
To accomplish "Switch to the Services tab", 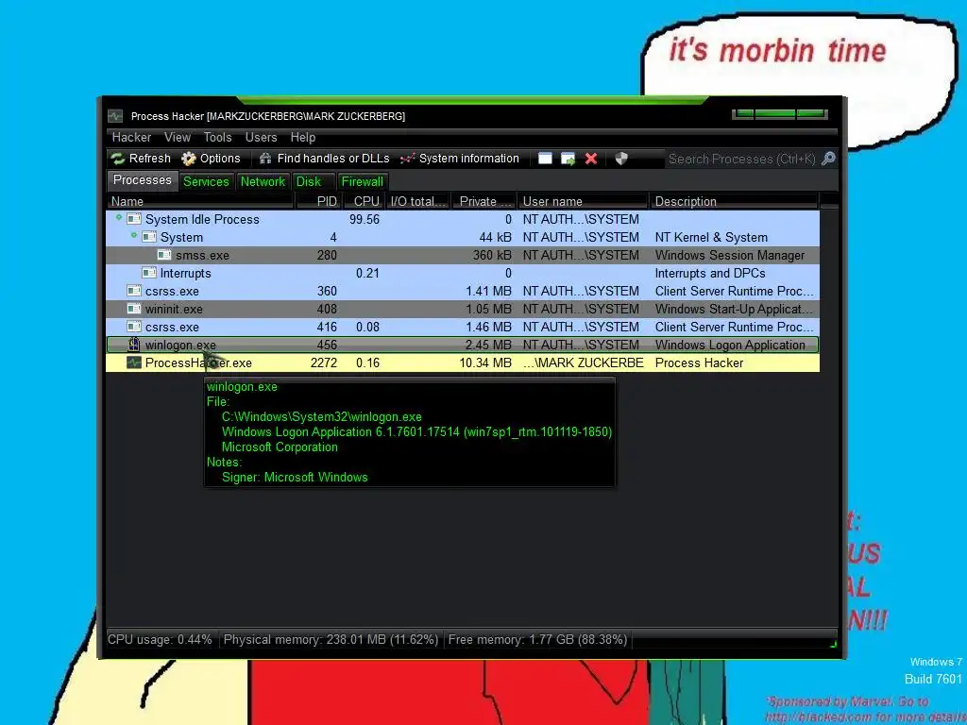I will pyautogui.click(x=206, y=182).
